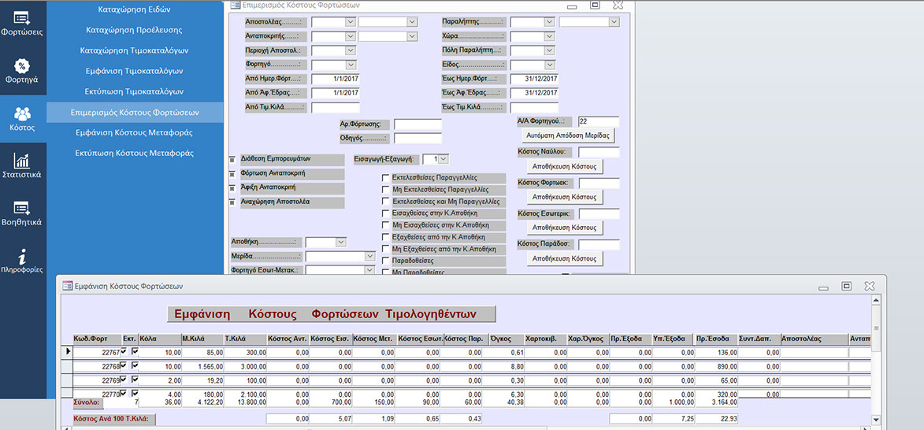The height and width of the screenshot is (430, 924).
Task: Toggle Εκτ. checkbox for row 22767
Action: coord(134,351)
